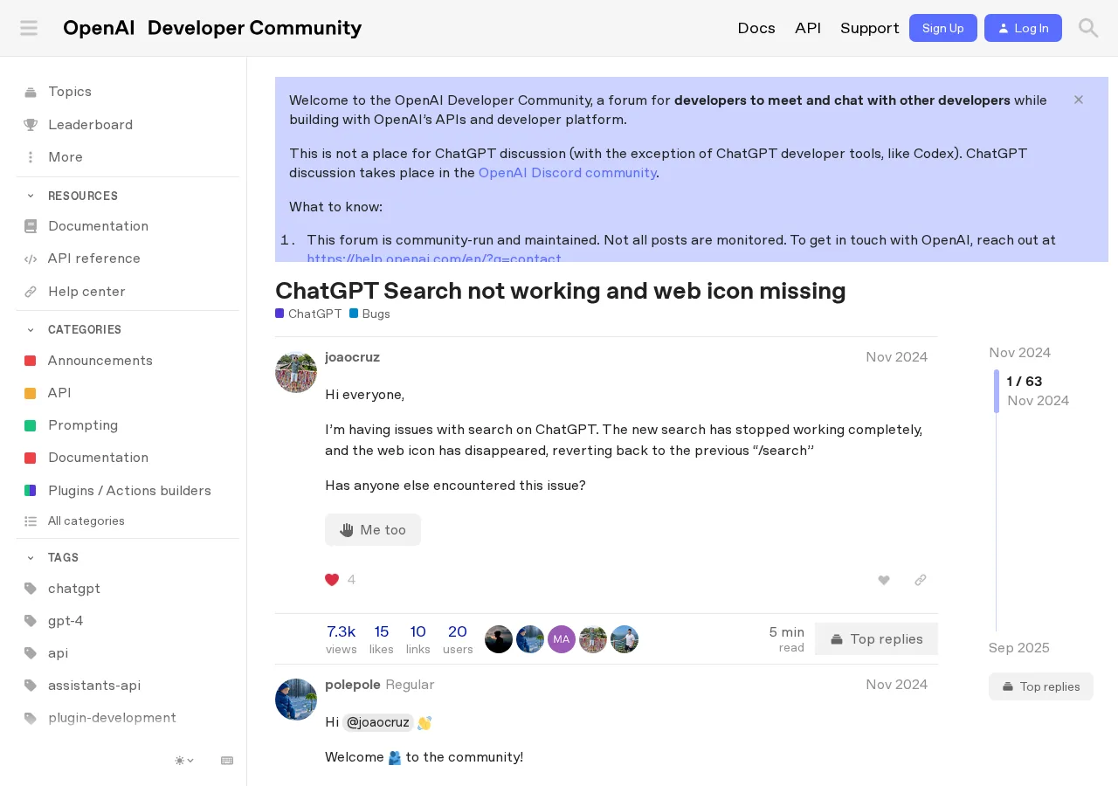Open the light/dark theme selector
The image size is (1118, 786).
click(184, 761)
